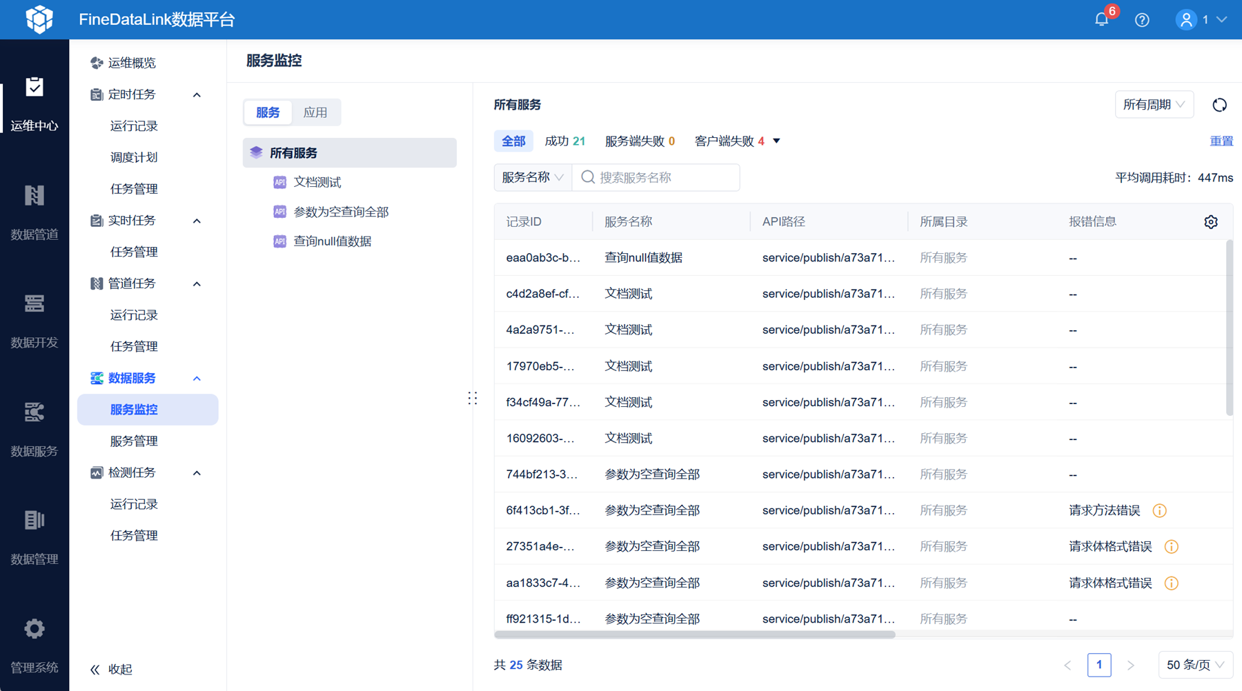
Task: Click the refresh icon beside 所有周期
Action: (1219, 105)
